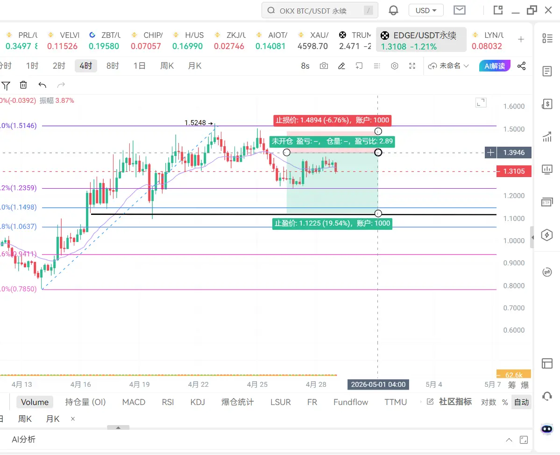Screen dimensions: 560x455
Task: Open chart settings hexagon icon
Action: [x=394, y=66]
